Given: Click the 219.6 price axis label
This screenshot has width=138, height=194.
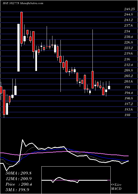Looking at the screenshot, I should 128,53.
